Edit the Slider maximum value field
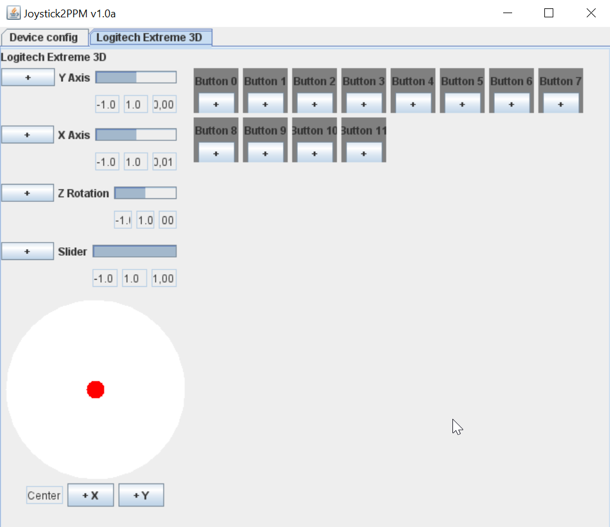 point(134,278)
